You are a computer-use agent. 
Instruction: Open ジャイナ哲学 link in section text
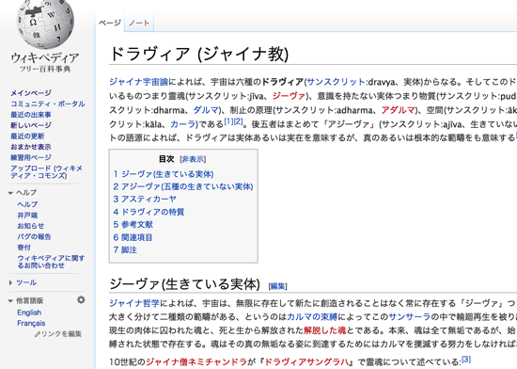[134, 303]
